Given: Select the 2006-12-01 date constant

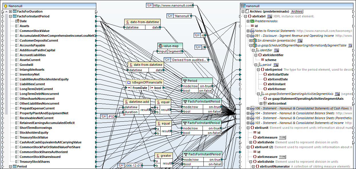Looking at the screenshot, I should [x=132, y=165].
